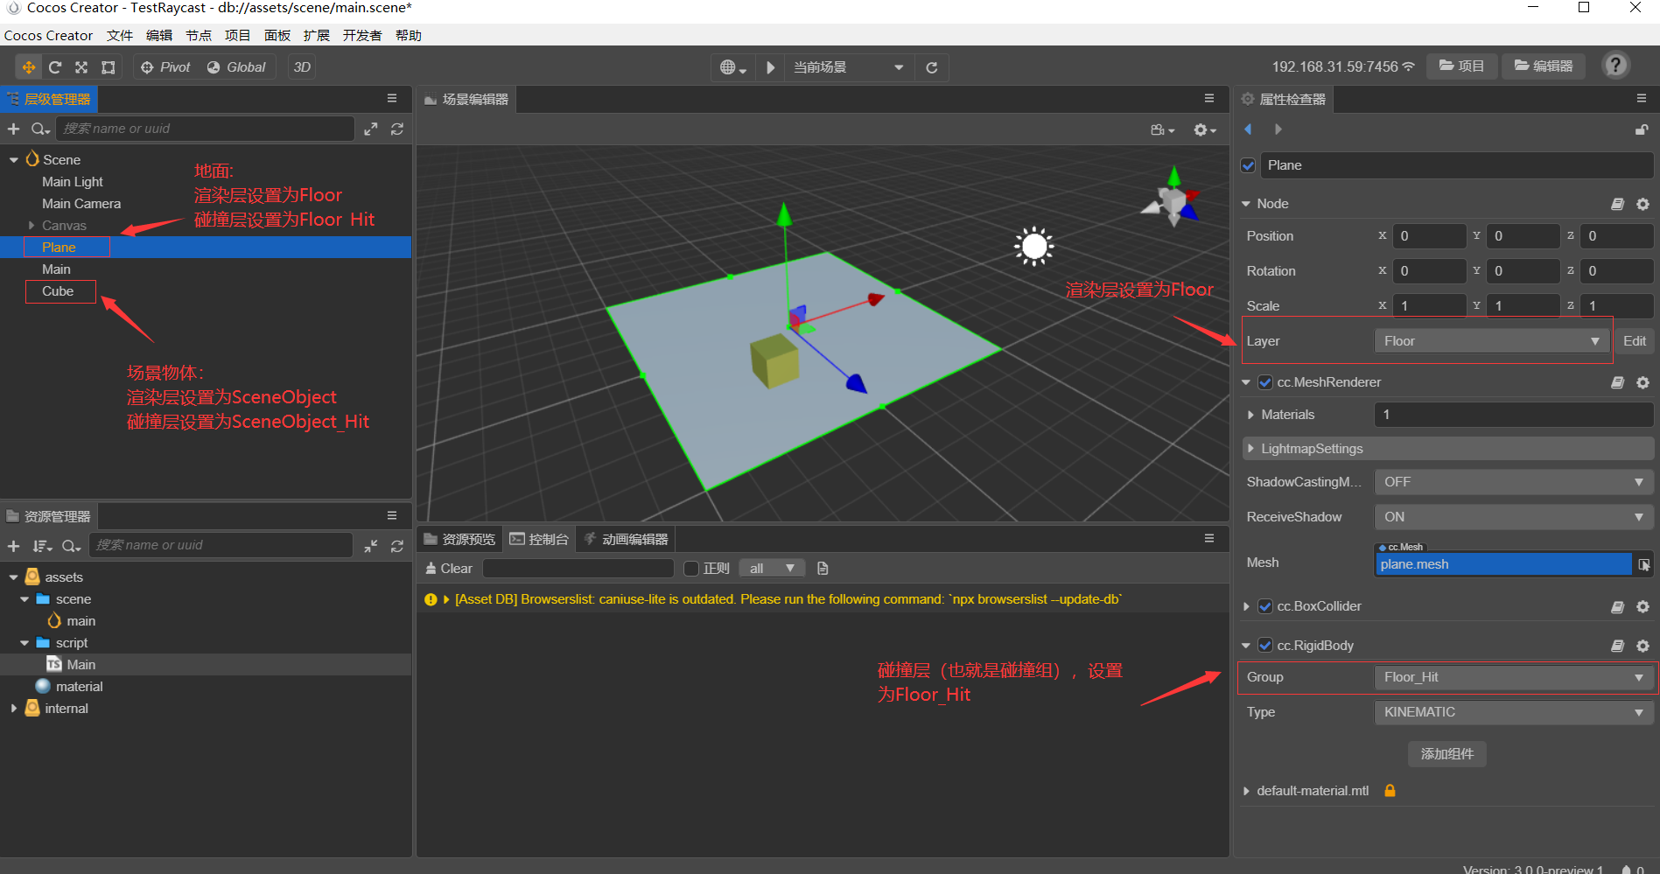
Task: Click the 添加组件 add component button
Action: 1447,754
